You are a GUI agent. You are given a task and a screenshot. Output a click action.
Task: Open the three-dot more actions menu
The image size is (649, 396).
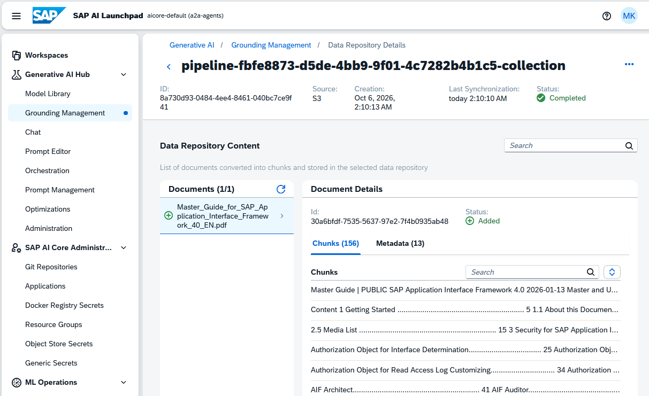(629, 64)
